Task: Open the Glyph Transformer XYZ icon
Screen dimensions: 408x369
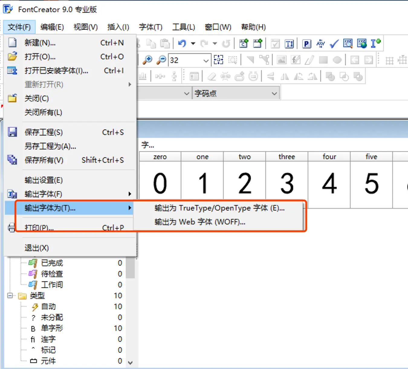Action: (348, 43)
